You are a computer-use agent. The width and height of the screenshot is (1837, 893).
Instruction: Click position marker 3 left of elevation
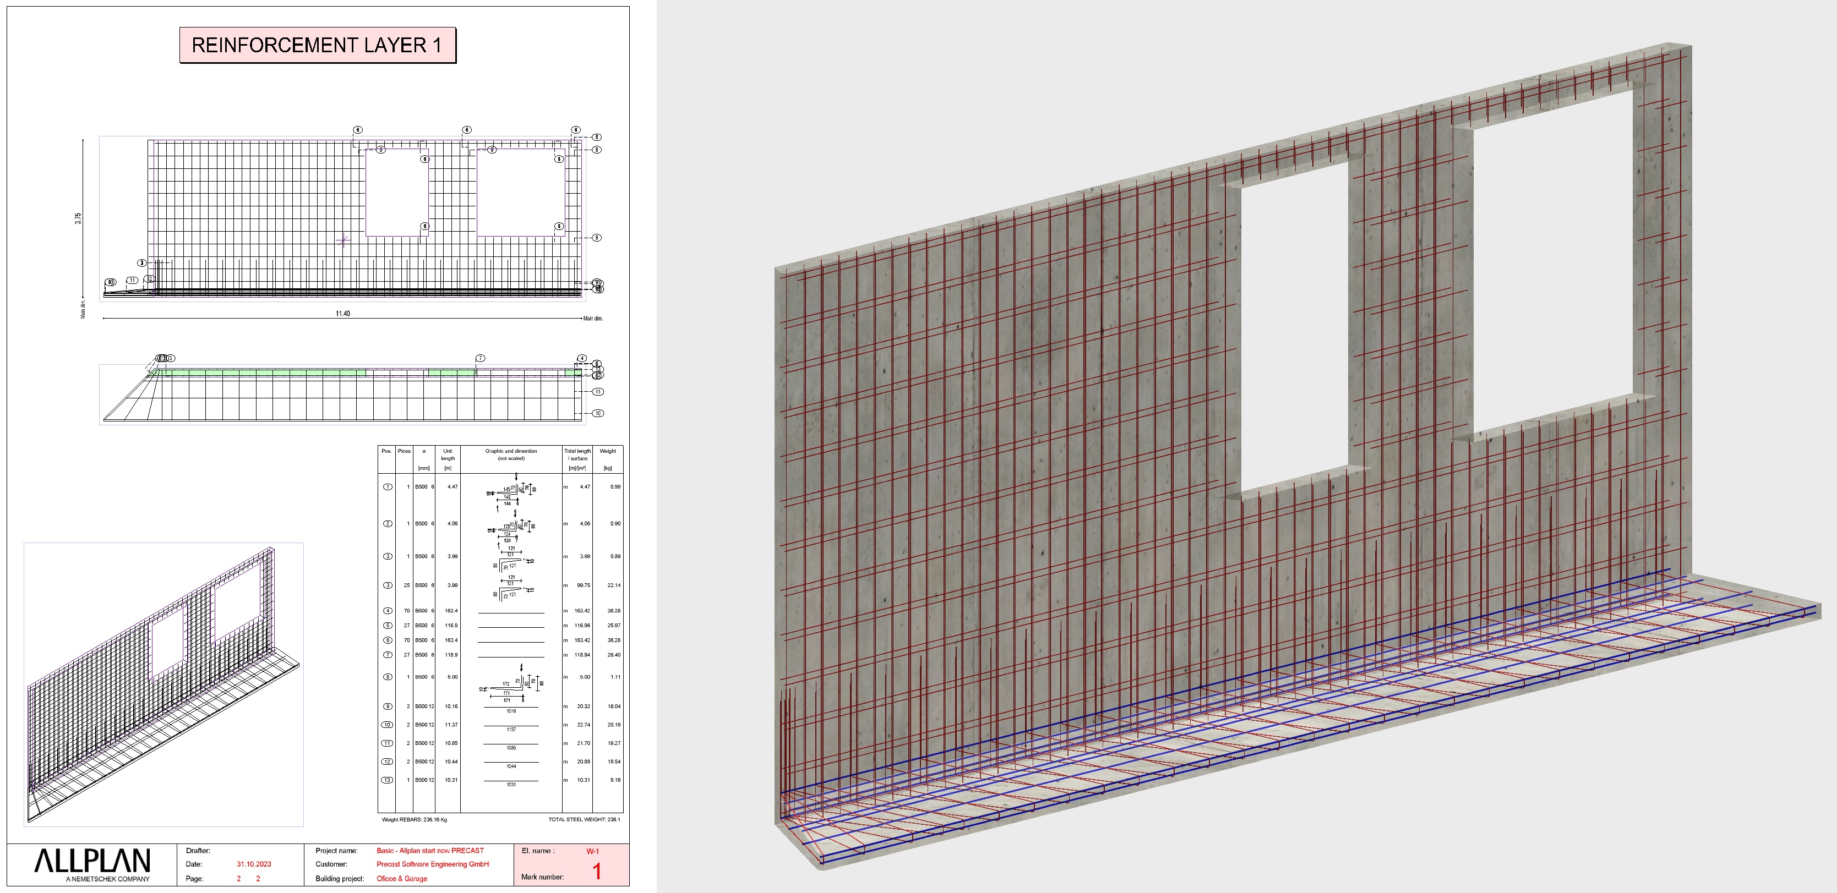click(142, 263)
